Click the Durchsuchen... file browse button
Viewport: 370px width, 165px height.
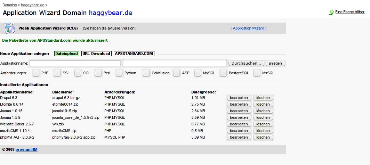click(246, 64)
